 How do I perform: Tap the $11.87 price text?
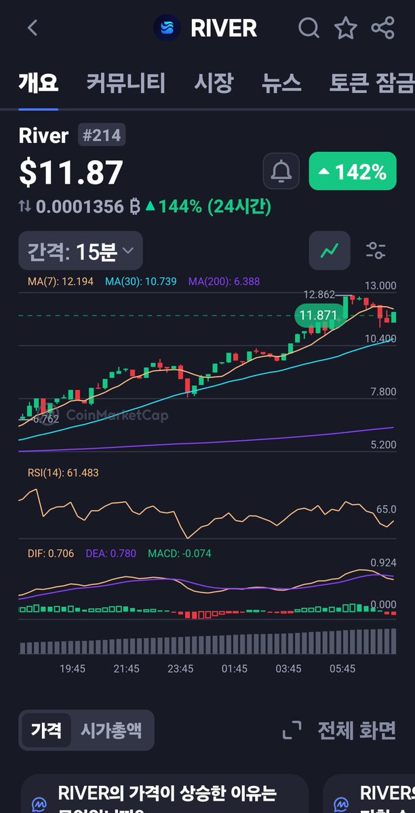pos(71,172)
